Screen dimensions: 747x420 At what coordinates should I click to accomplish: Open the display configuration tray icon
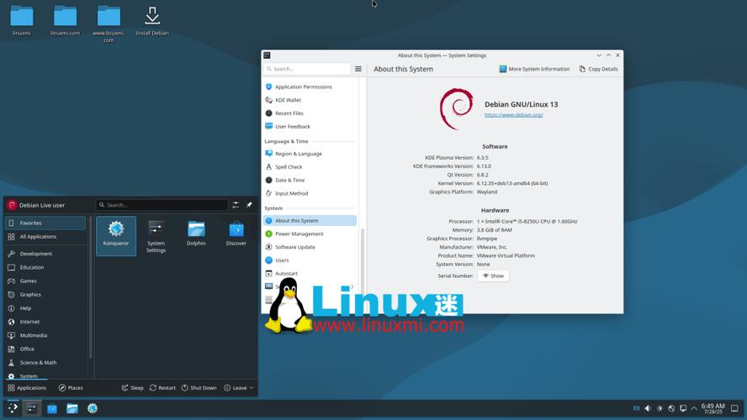683,408
